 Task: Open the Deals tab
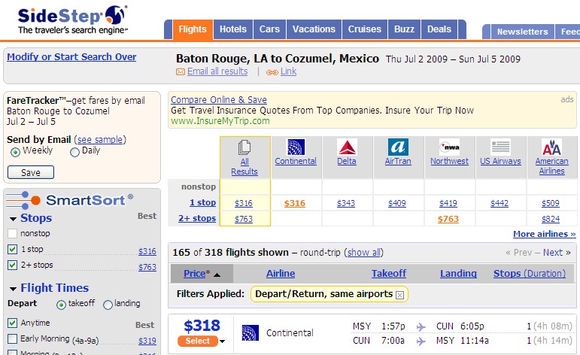coord(439,29)
